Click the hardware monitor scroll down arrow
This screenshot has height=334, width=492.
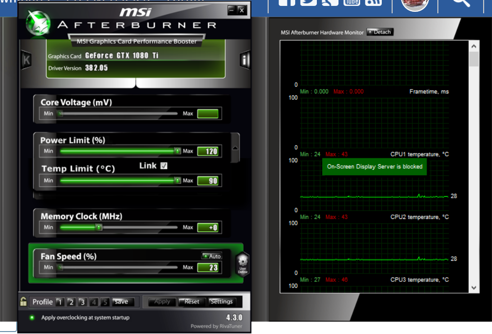coord(474,288)
